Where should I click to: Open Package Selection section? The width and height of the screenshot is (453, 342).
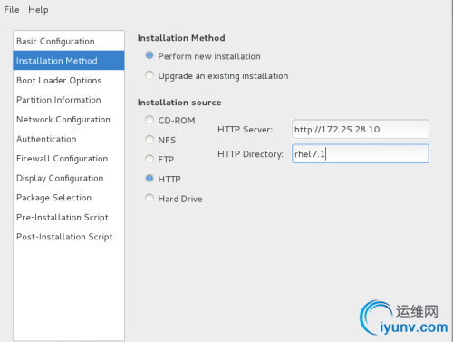(69, 198)
